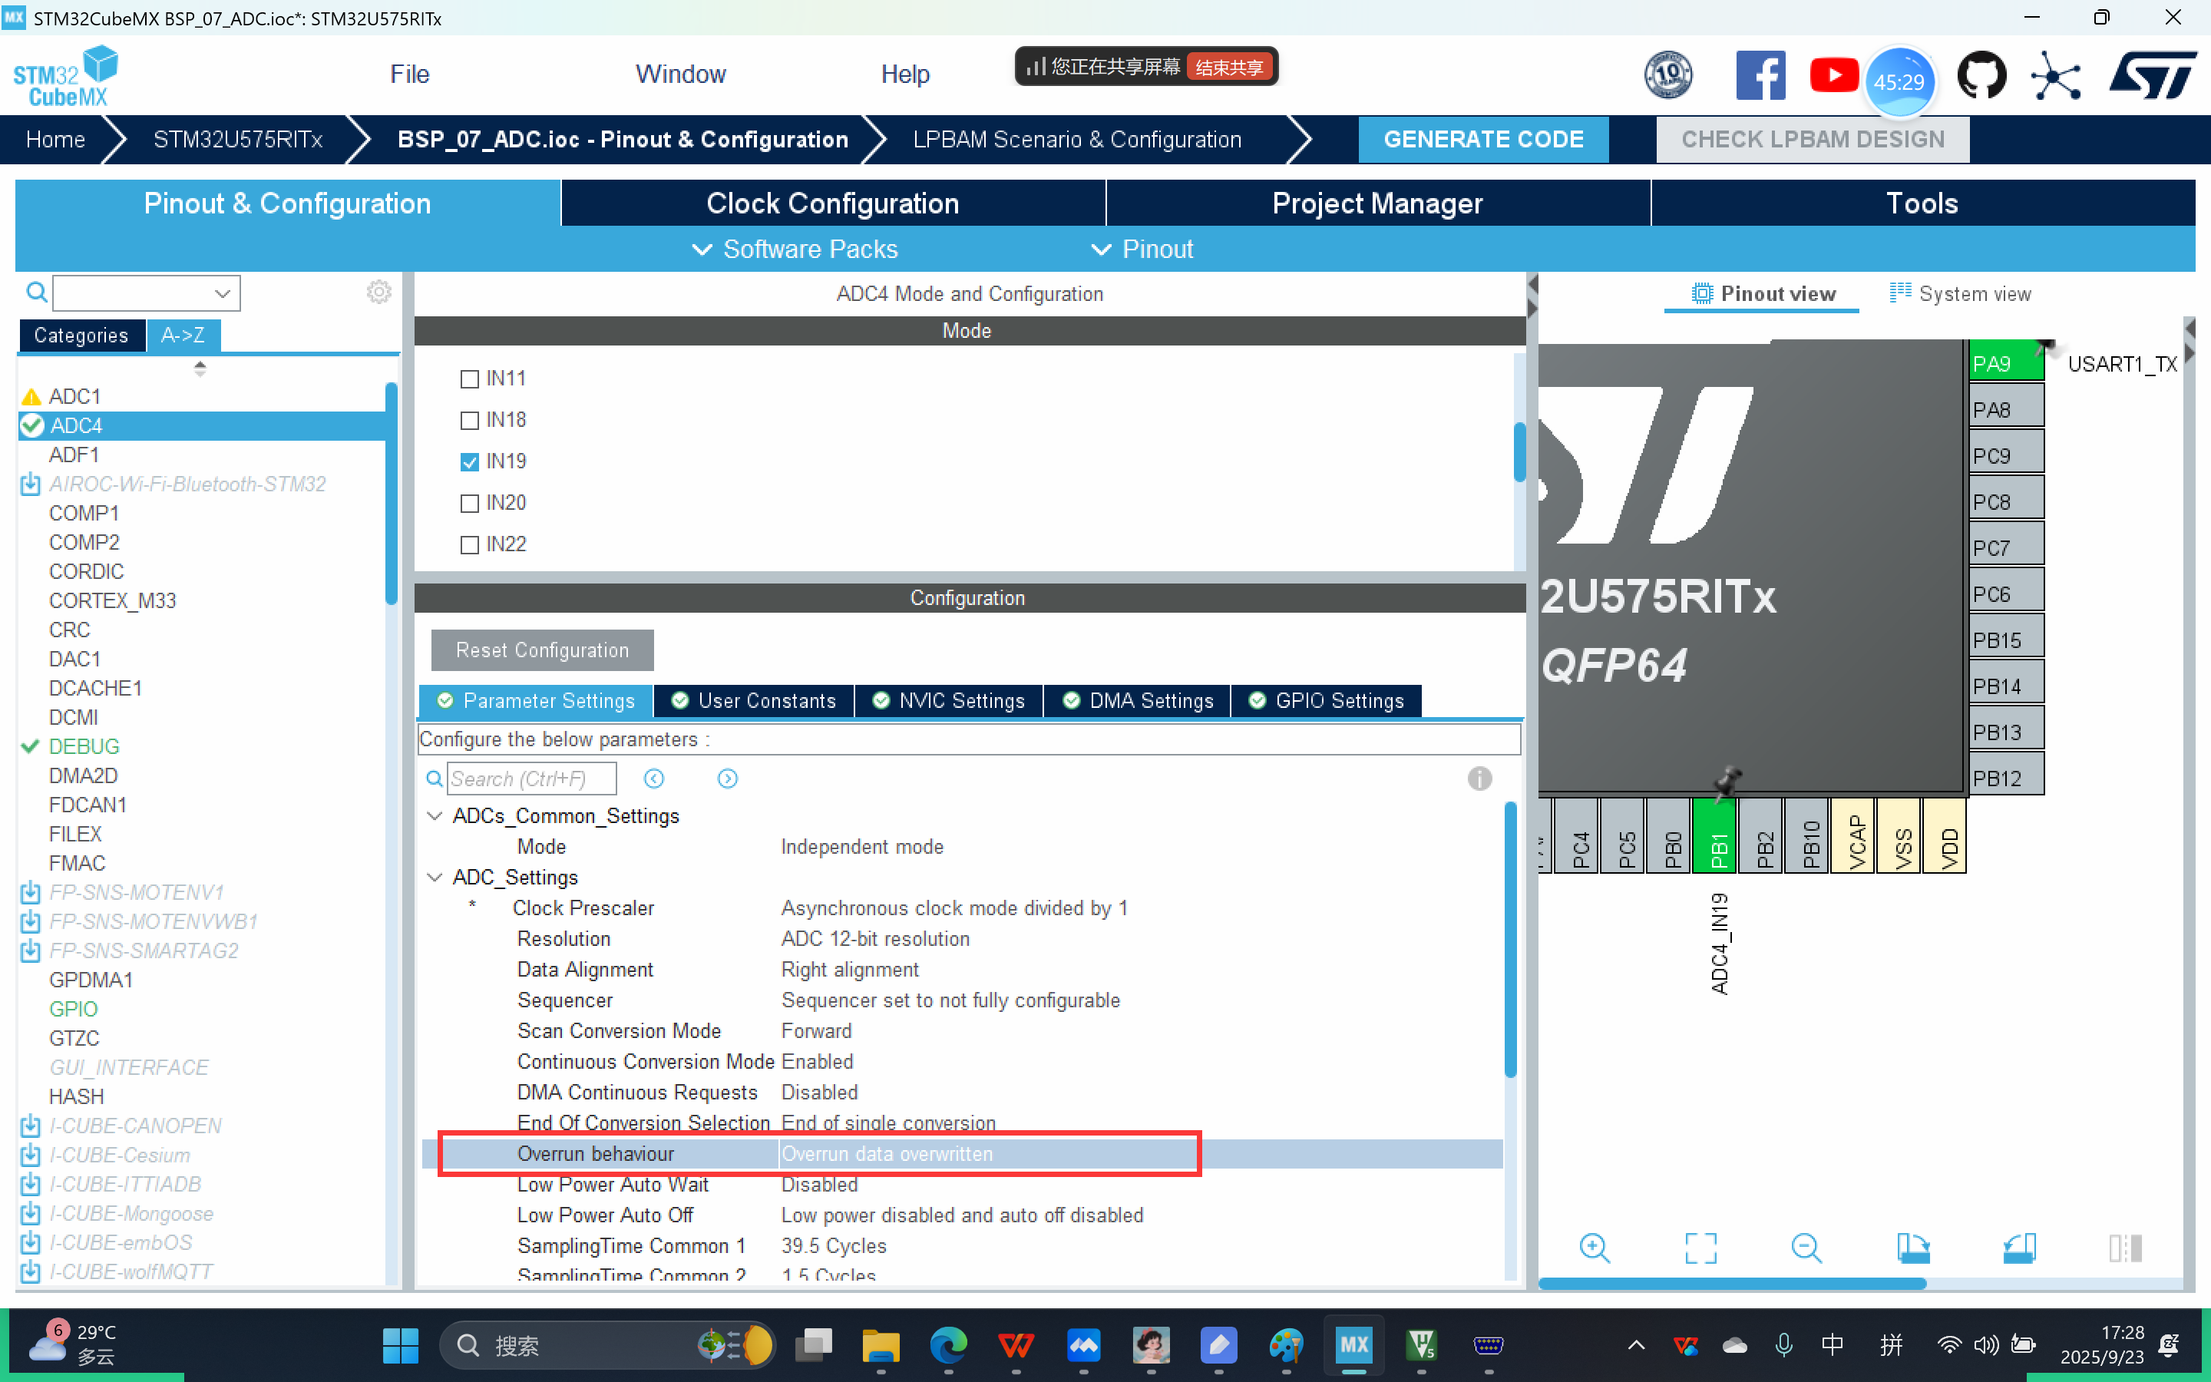Click the gear icon in categories panel

[x=379, y=293]
